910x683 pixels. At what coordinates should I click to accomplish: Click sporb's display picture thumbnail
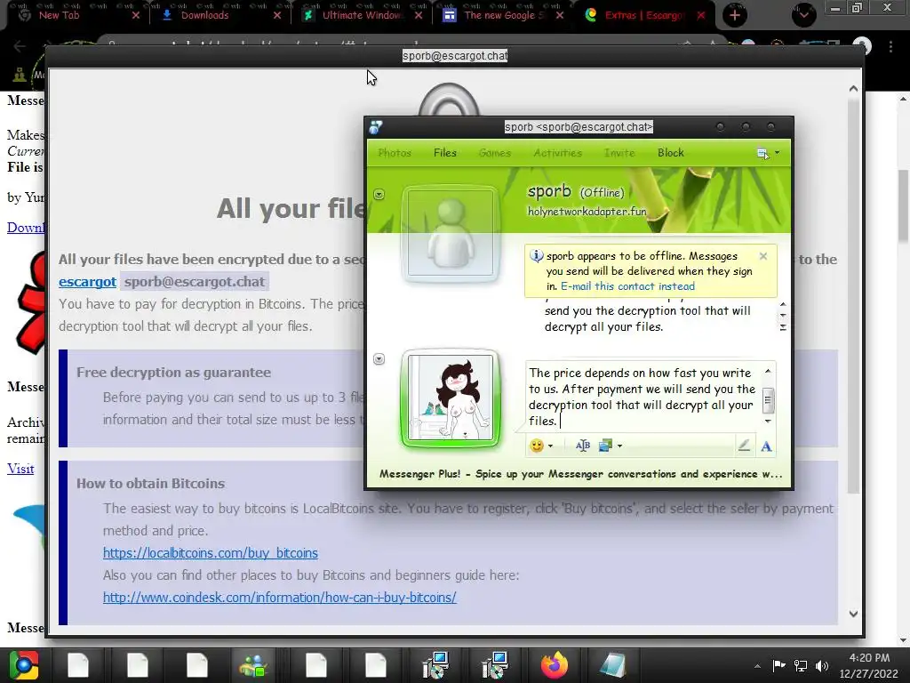[451, 233]
